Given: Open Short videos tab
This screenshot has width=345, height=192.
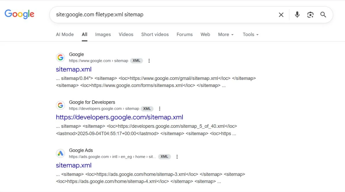Looking at the screenshot, I should coord(155,34).
